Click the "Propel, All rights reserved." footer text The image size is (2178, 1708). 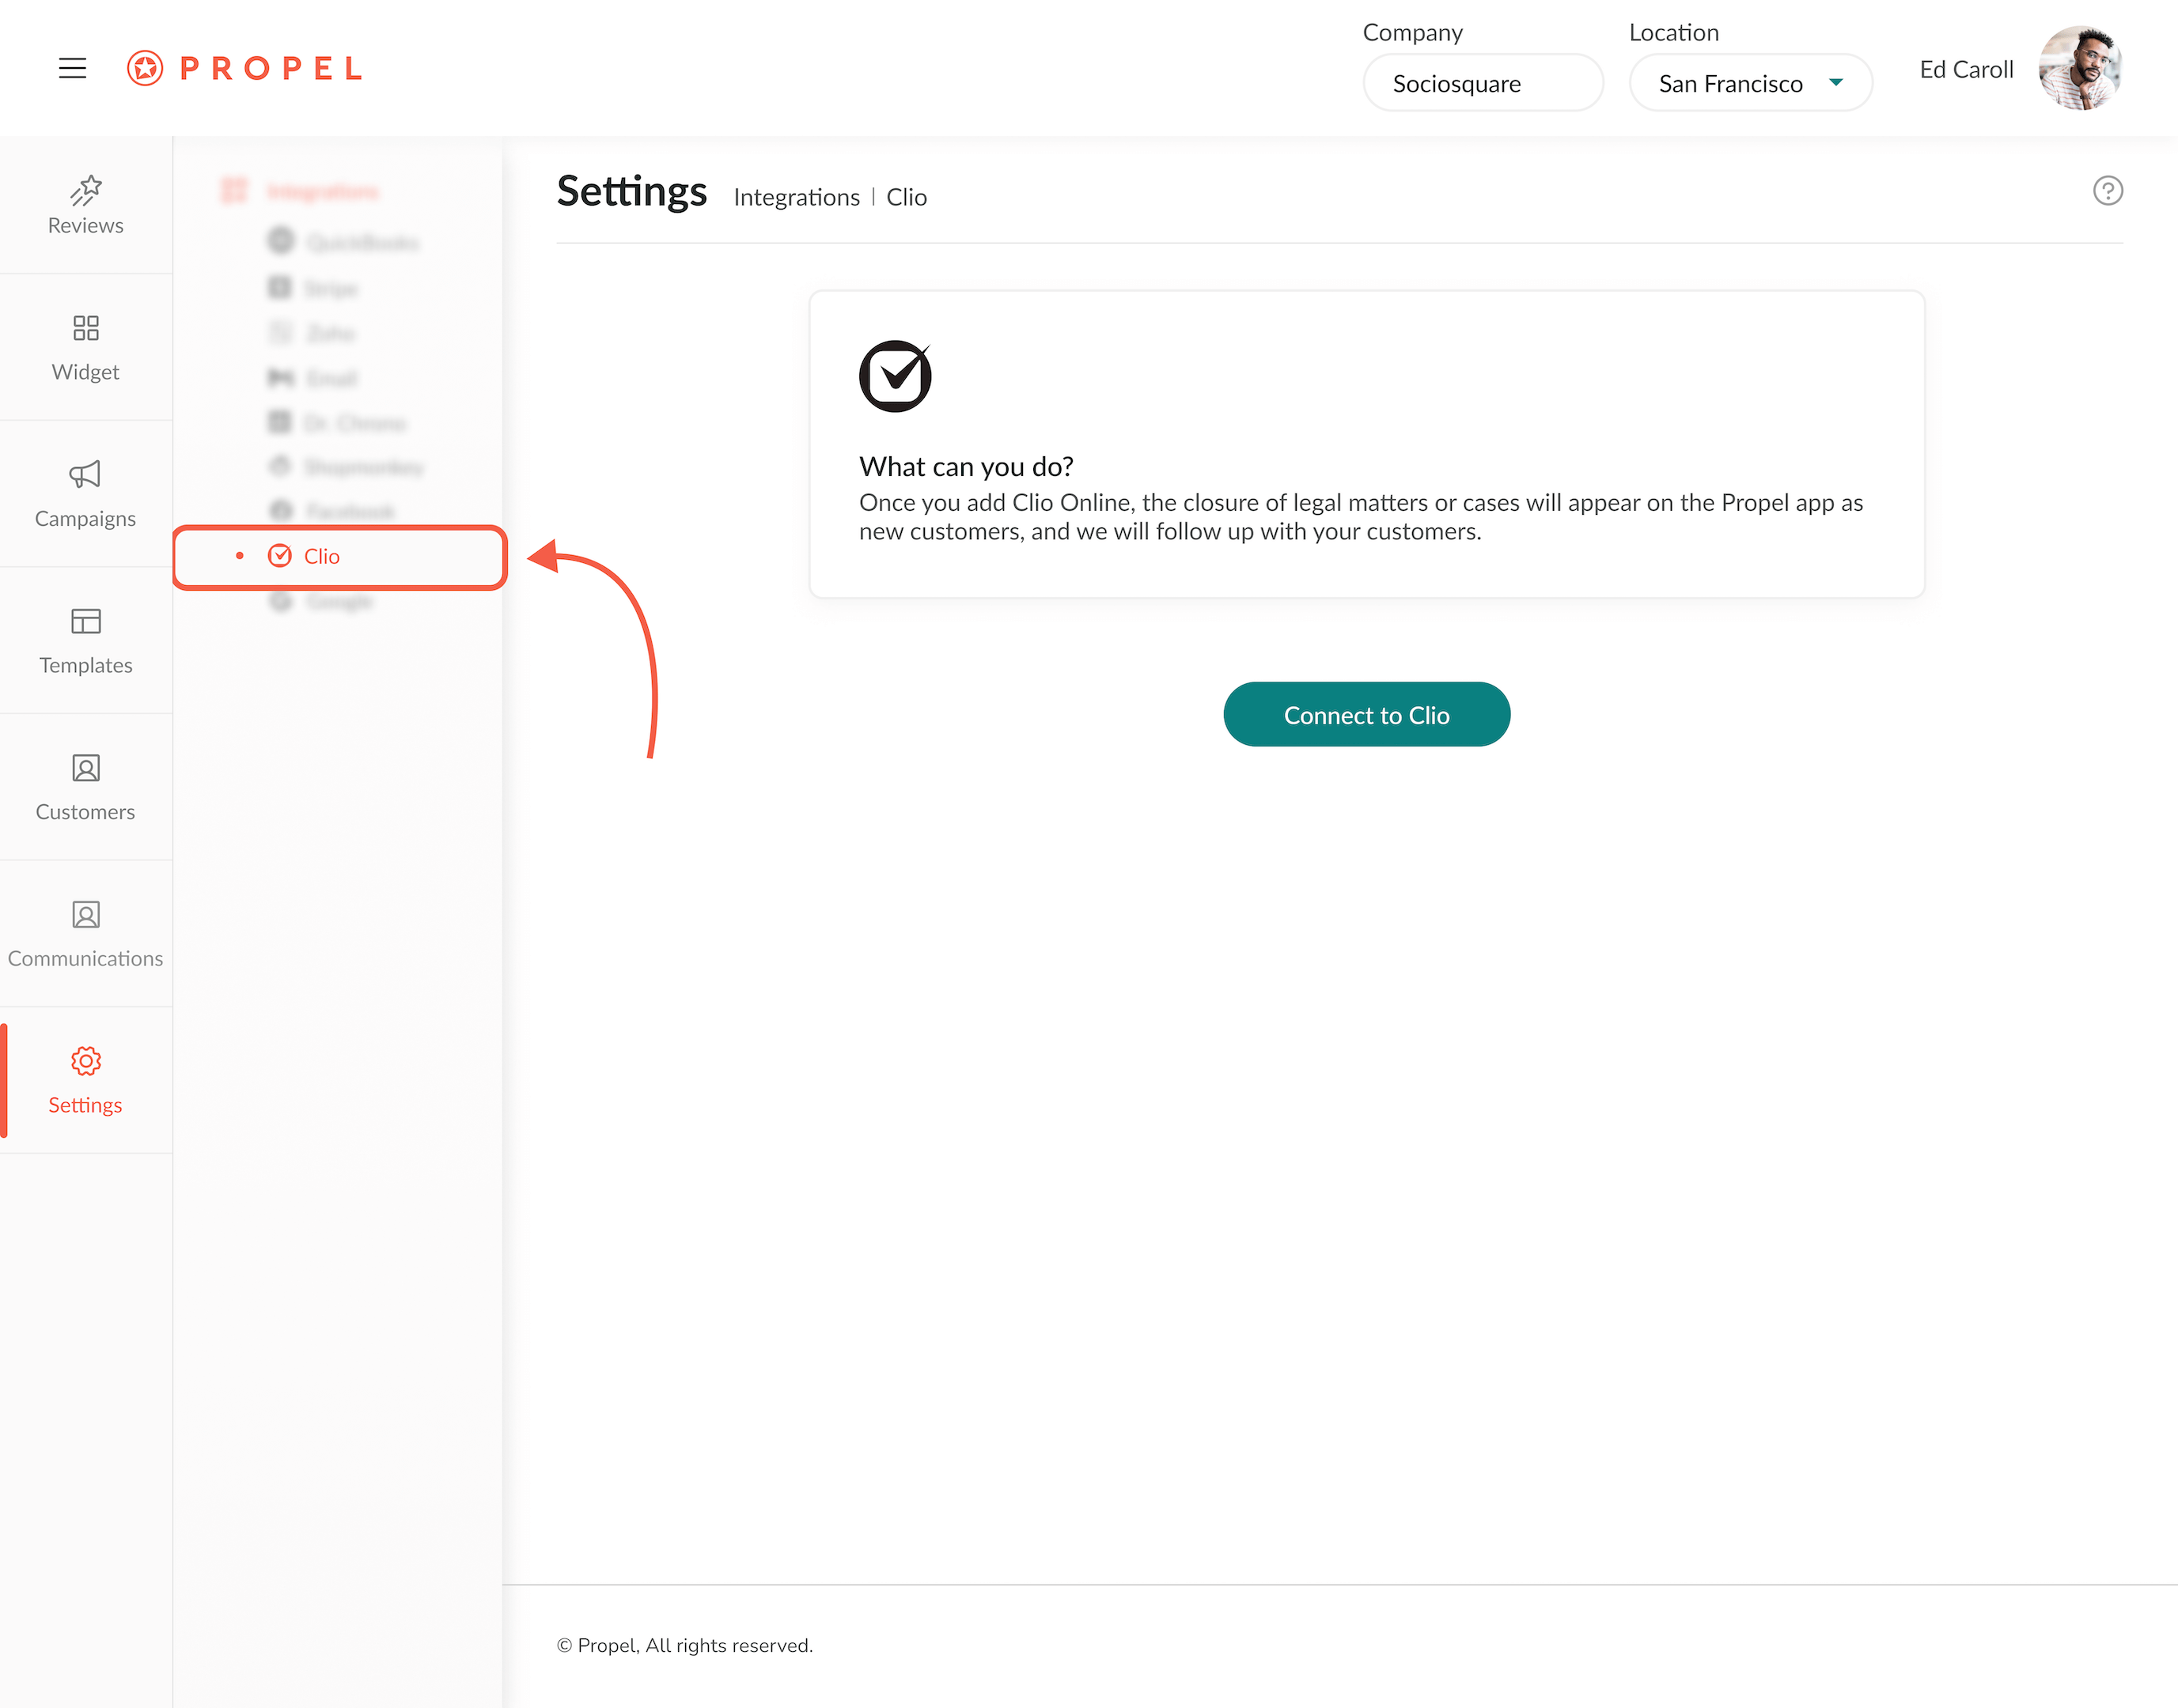point(684,1646)
